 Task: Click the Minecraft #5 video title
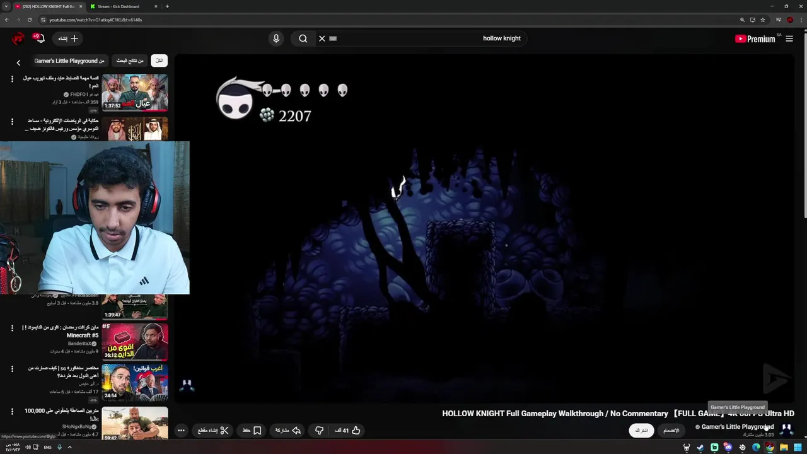(61, 332)
